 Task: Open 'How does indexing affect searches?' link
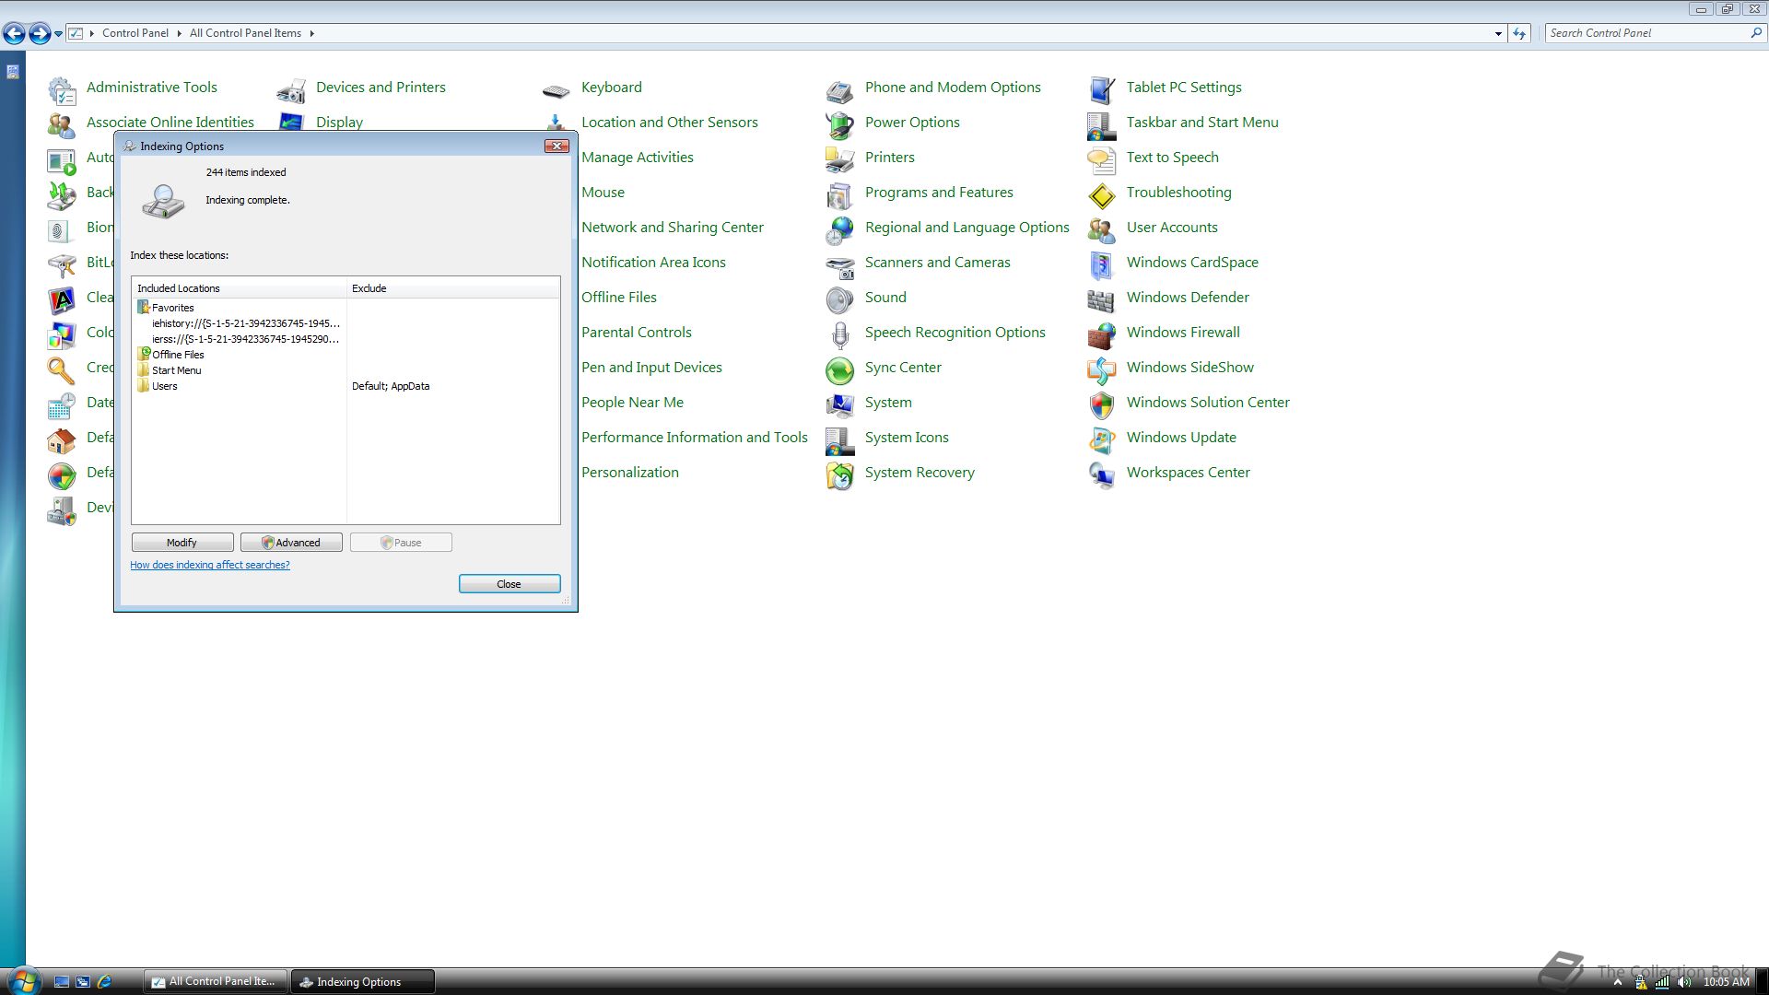point(210,565)
